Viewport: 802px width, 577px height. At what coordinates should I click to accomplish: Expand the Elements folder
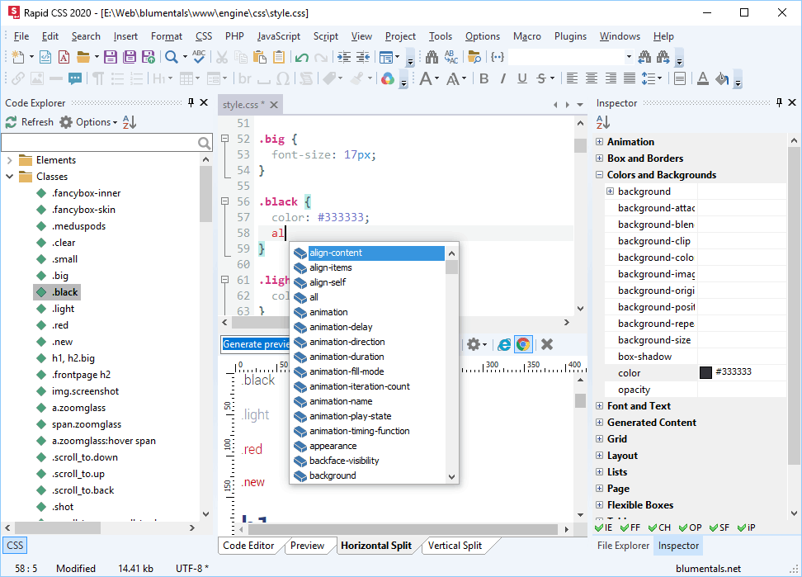click(x=9, y=160)
